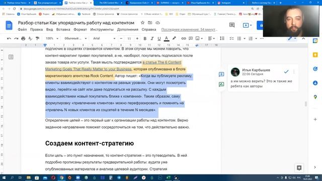
Task: Open the zoom 100% dropdown
Action: tap(52, 39)
